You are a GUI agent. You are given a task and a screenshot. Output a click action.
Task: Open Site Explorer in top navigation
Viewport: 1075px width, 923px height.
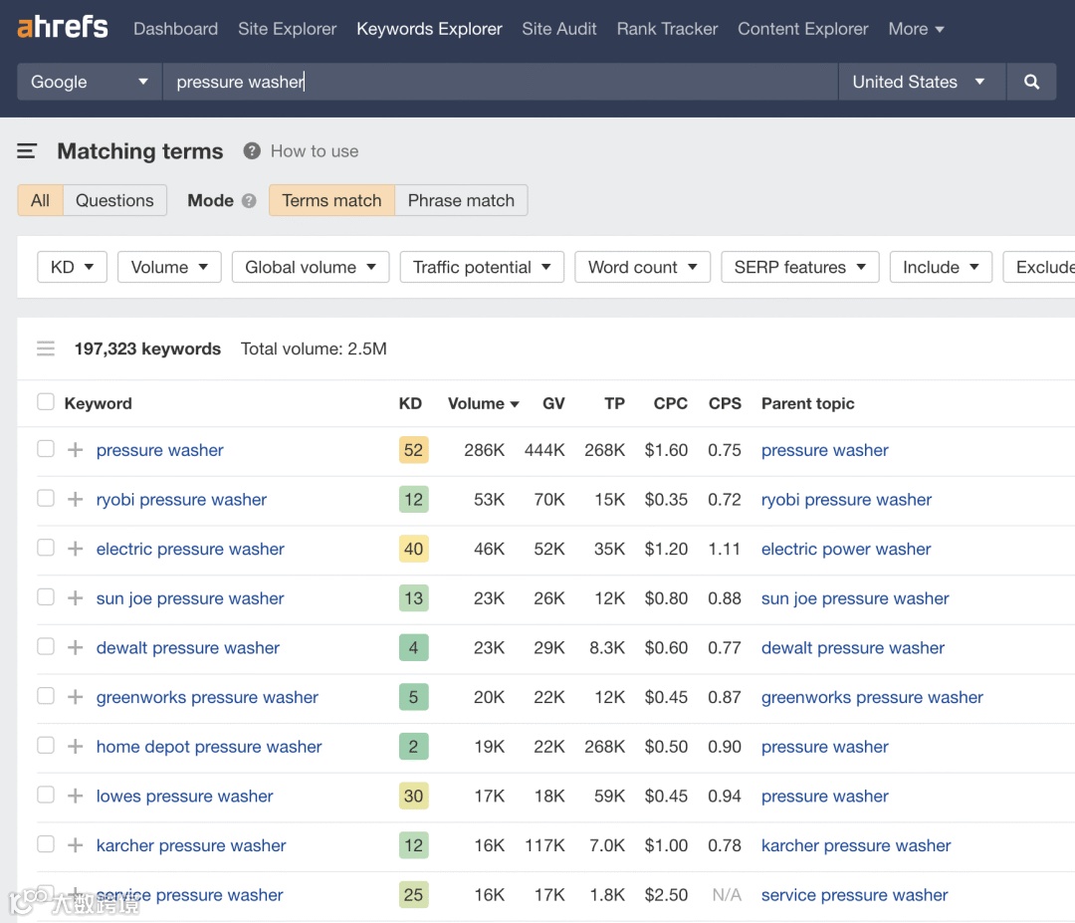pyautogui.click(x=288, y=29)
